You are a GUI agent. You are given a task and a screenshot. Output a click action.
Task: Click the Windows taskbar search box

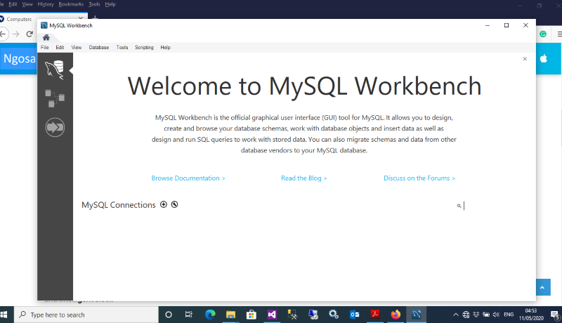pyautogui.click(x=86, y=315)
